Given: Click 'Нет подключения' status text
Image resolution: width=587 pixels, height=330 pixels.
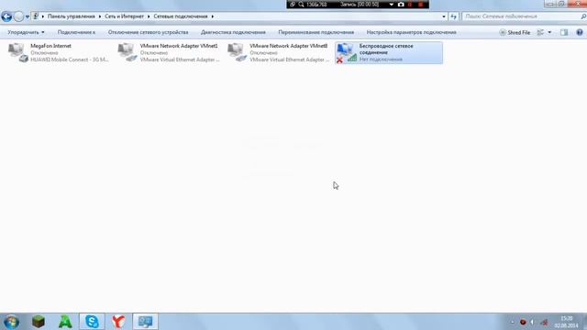Looking at the screenshot, I should (381, 60).
